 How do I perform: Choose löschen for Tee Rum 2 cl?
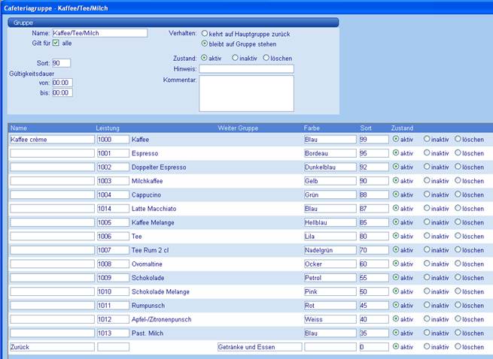(458, 250)
